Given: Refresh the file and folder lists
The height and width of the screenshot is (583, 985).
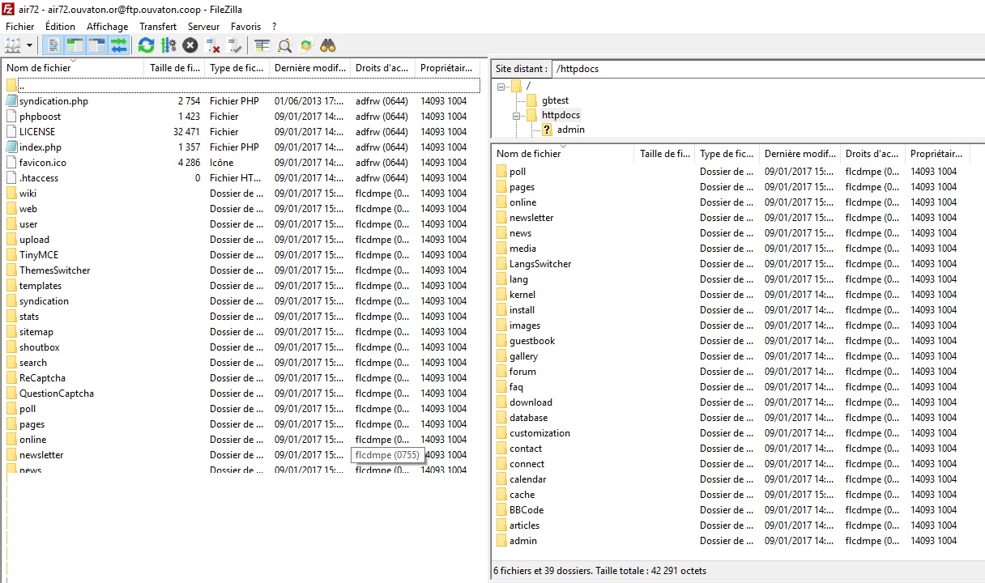Looking at the screenshot, I should tap(146, 45).
